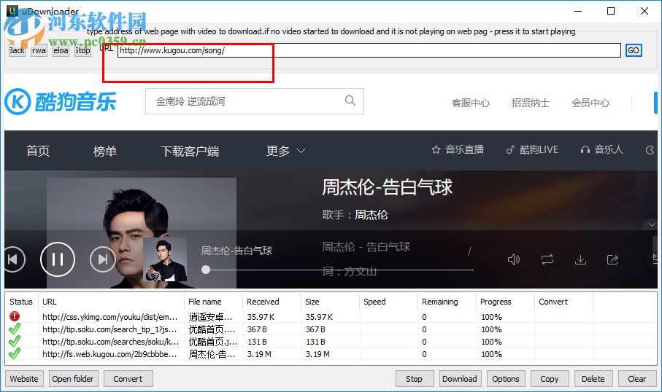Click the GO button
662x392 pixels.
(634, 50)
